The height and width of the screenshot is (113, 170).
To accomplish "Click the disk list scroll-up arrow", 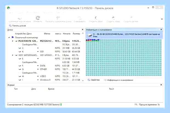I will click(83, 34).
